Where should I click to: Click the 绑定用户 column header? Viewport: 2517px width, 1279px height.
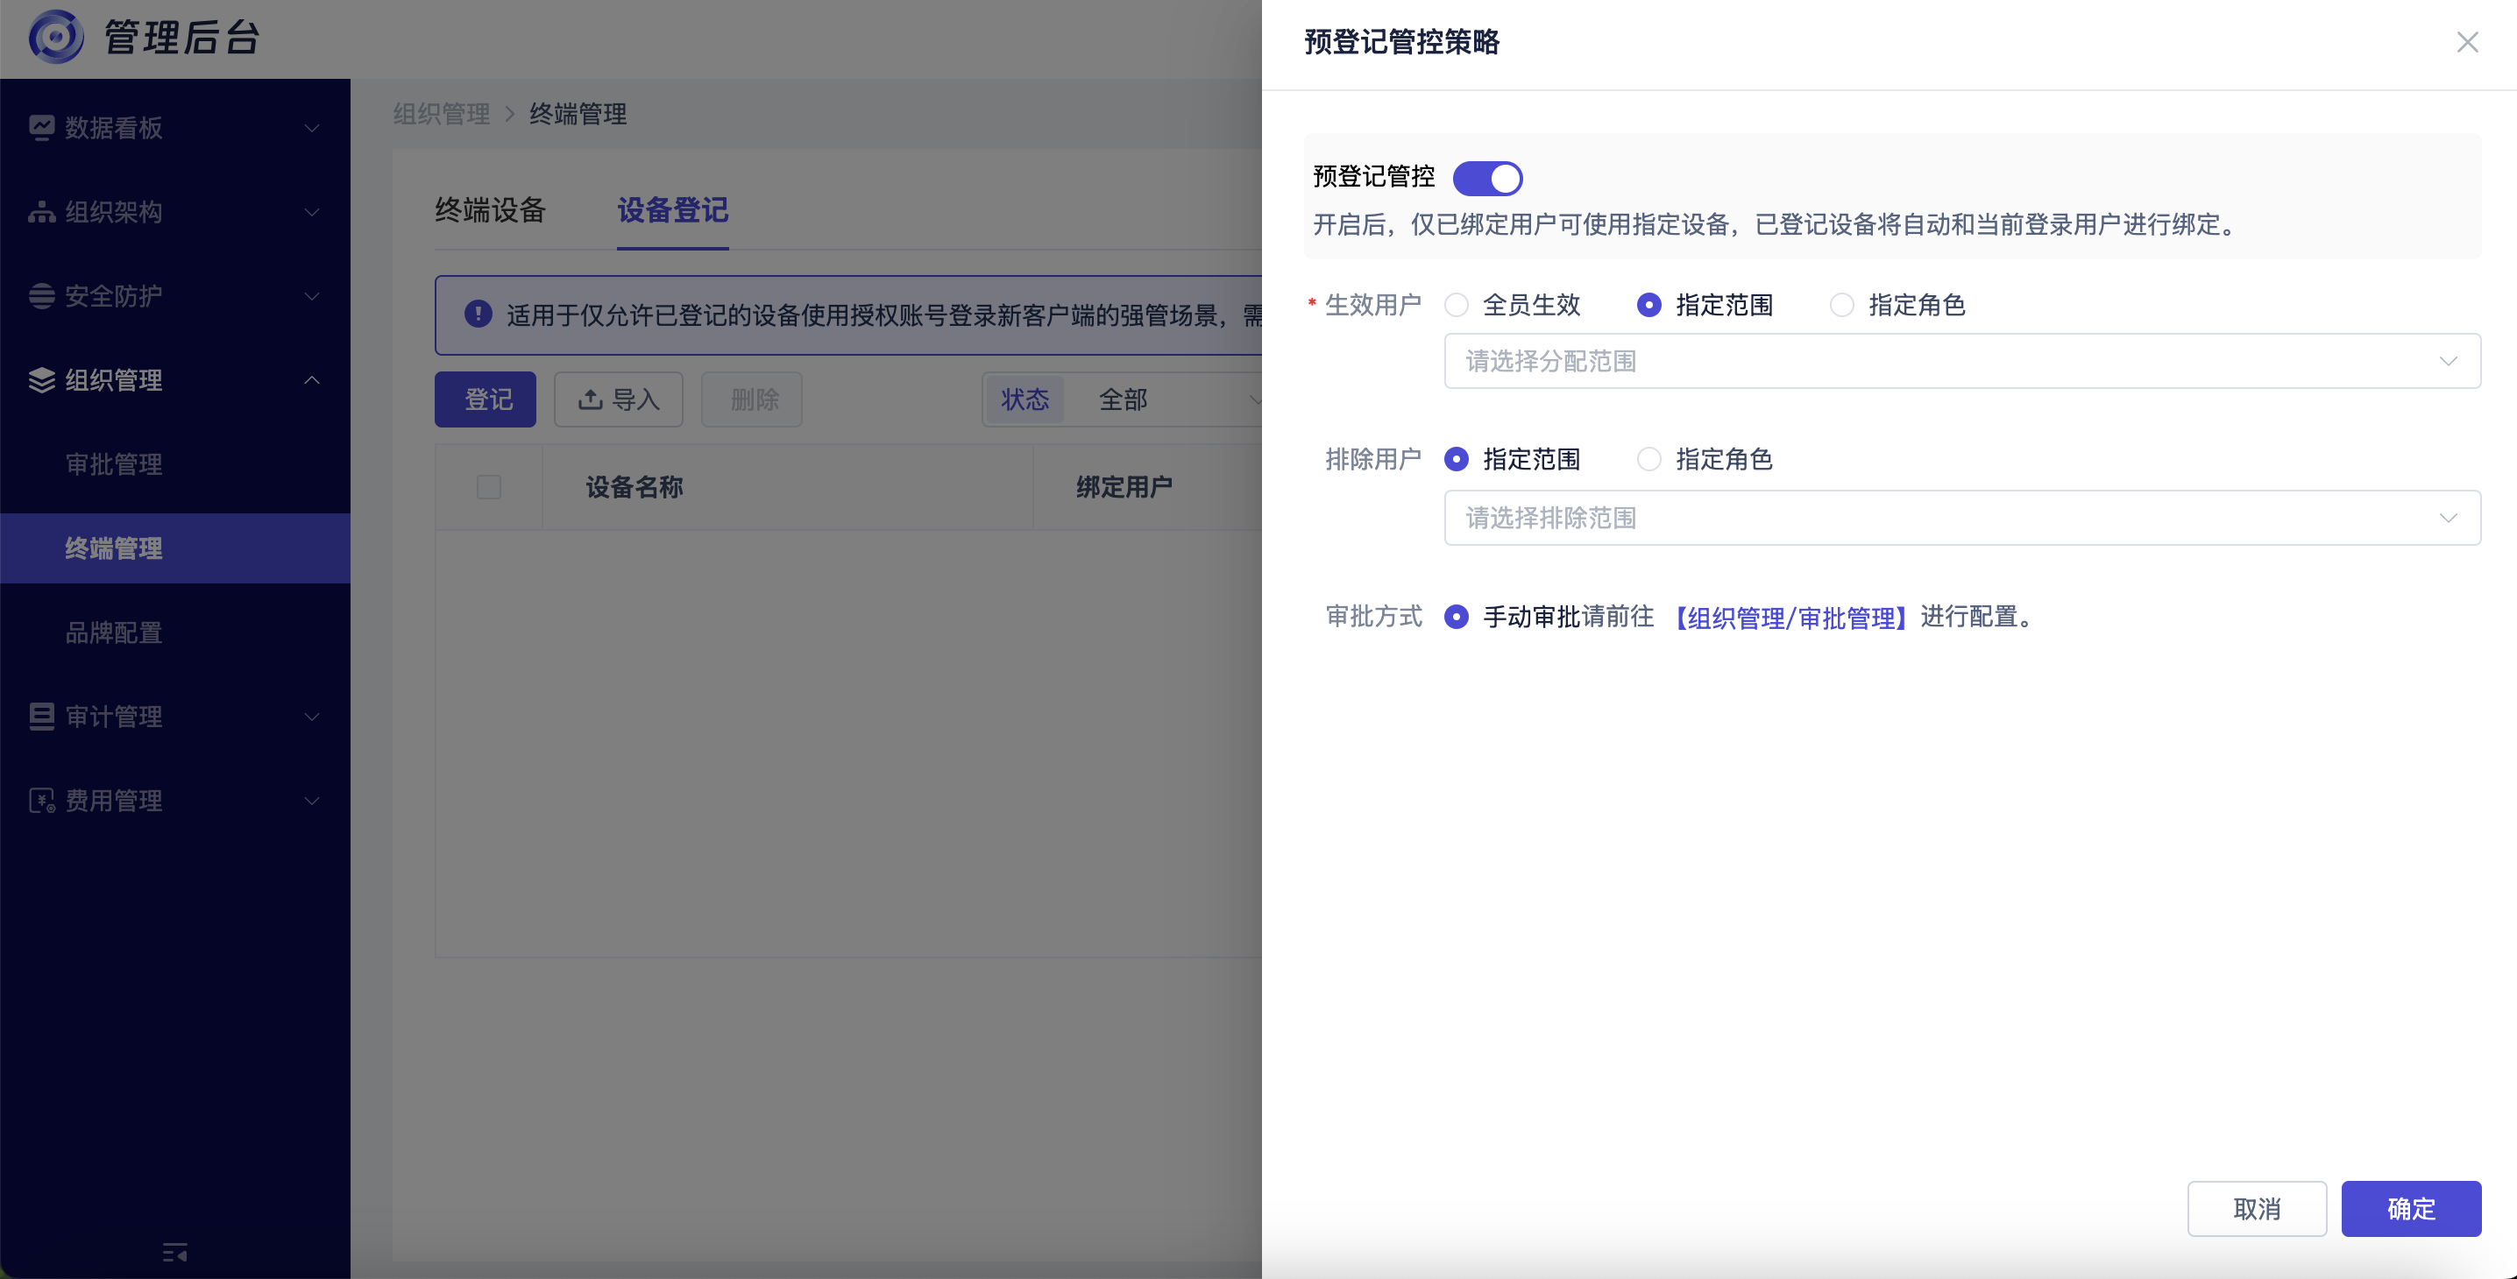[1124, 487]
